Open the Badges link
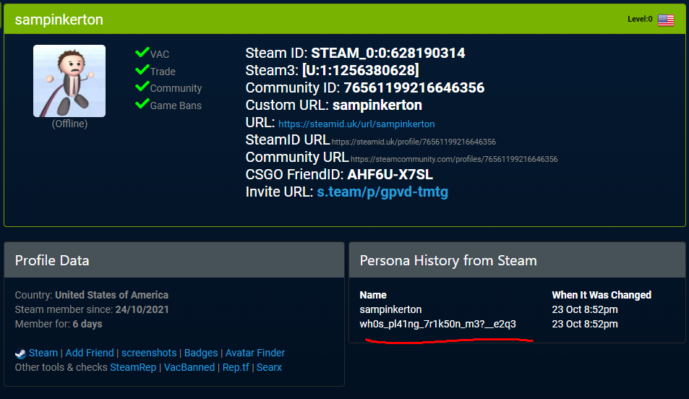The height and width of the screenshot is (399, 689). tap(201, 353)
